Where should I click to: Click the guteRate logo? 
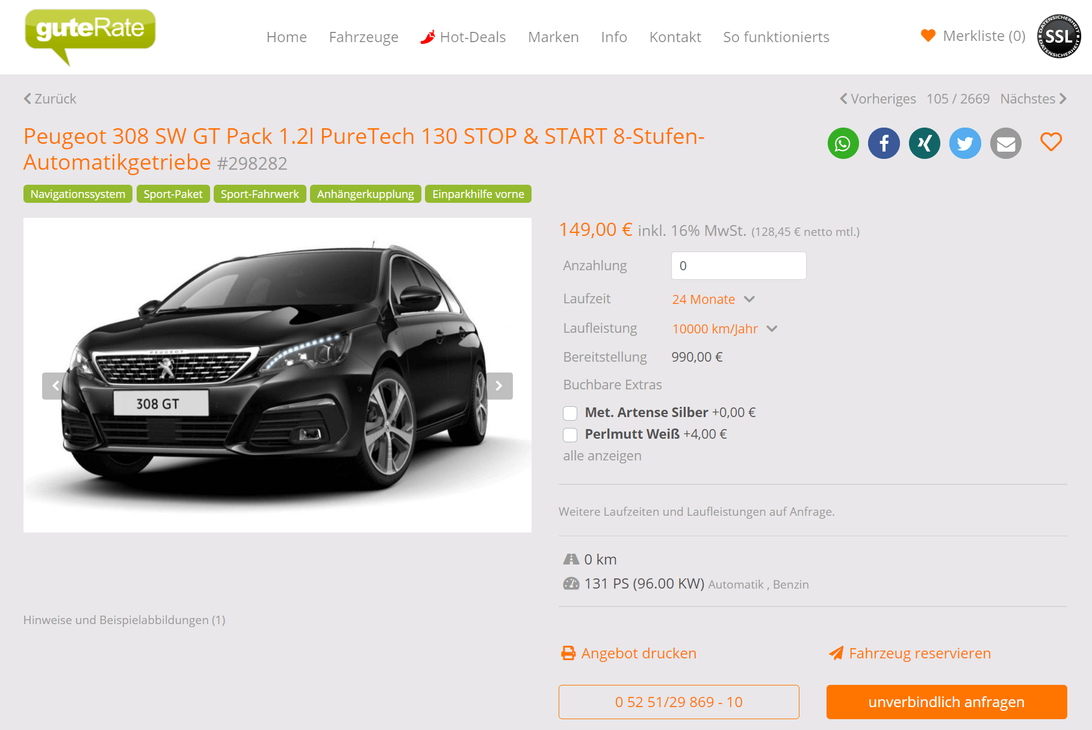(x=90, y=36)
